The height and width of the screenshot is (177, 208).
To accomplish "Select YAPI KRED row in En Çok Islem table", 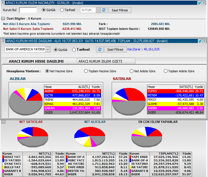I will (x=160, y=157).
